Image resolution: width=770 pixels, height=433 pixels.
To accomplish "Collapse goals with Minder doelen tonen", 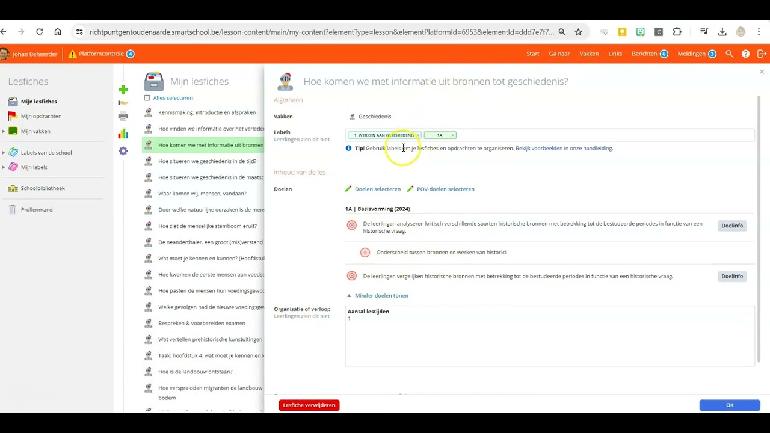I will point(381,296).
